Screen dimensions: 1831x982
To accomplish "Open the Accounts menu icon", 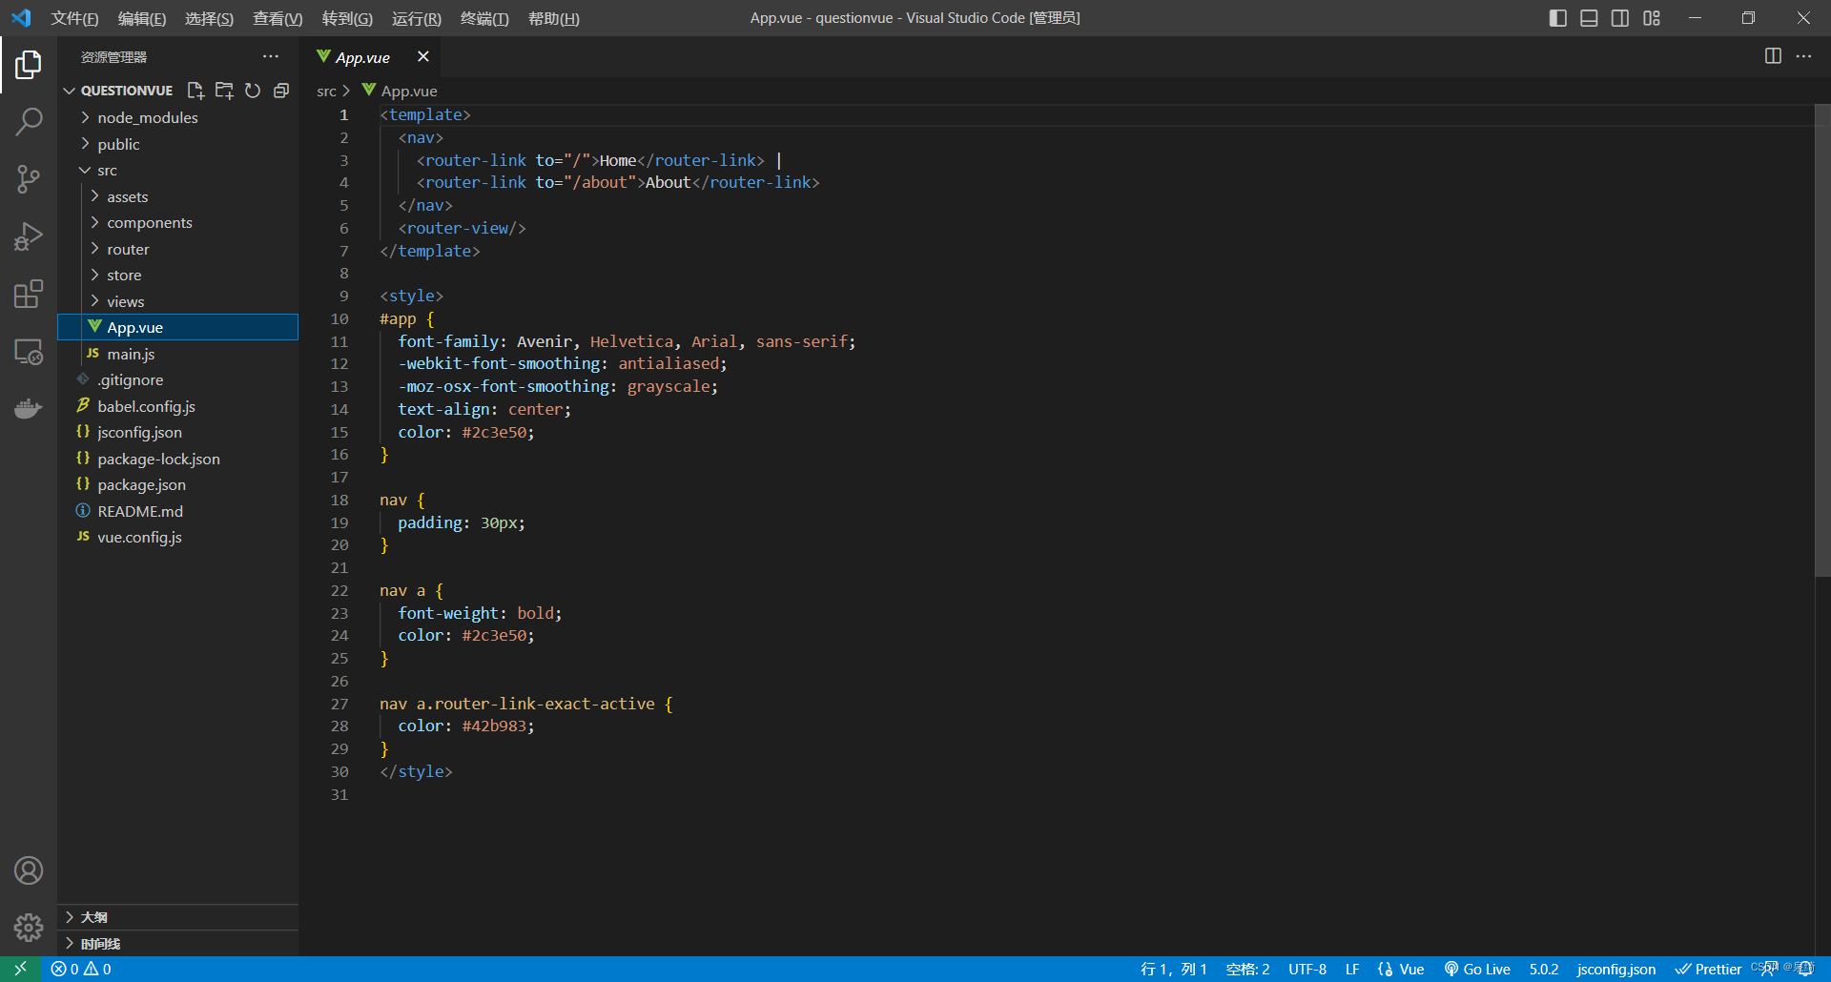I will pos(29,870).
